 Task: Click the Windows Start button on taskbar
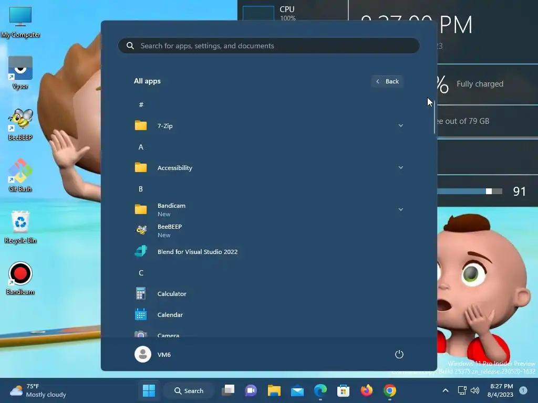149,390
